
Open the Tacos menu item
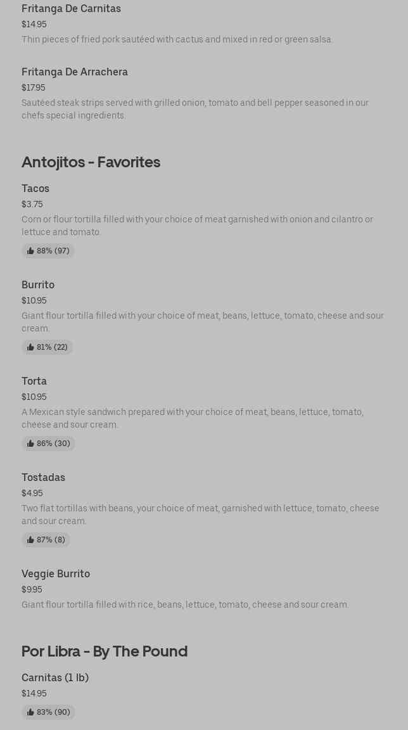click(35, 188)
